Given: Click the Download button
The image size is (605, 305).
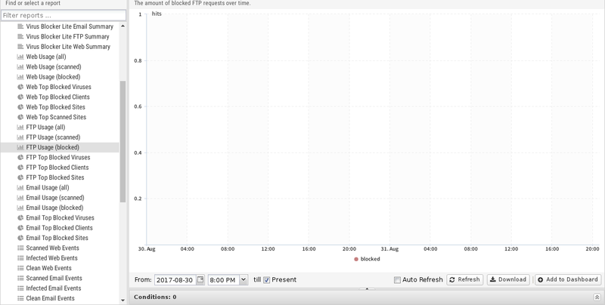Looking at the screenshot, I should 508,279.
